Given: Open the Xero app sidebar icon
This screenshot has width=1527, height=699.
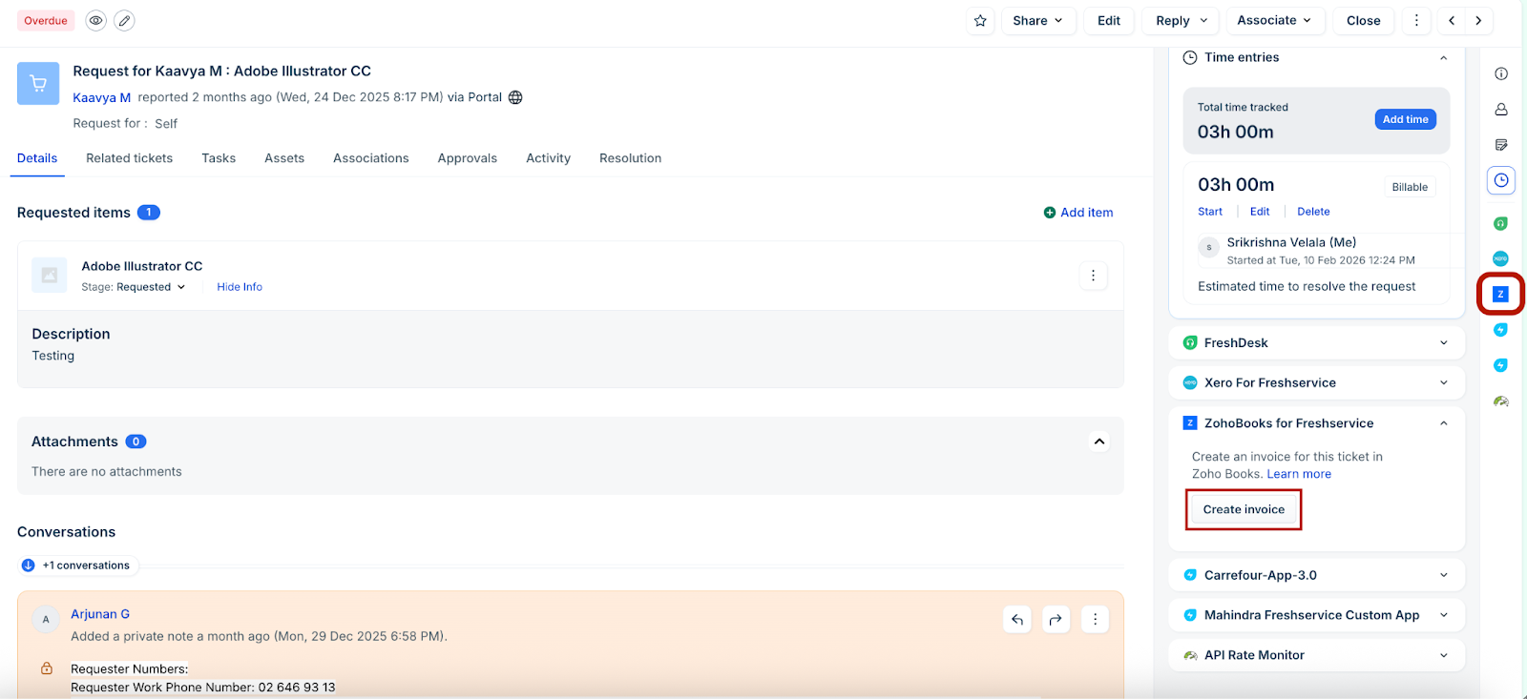Looking at the screenshot, I should pyautogui.click(x=1500, y=258).
